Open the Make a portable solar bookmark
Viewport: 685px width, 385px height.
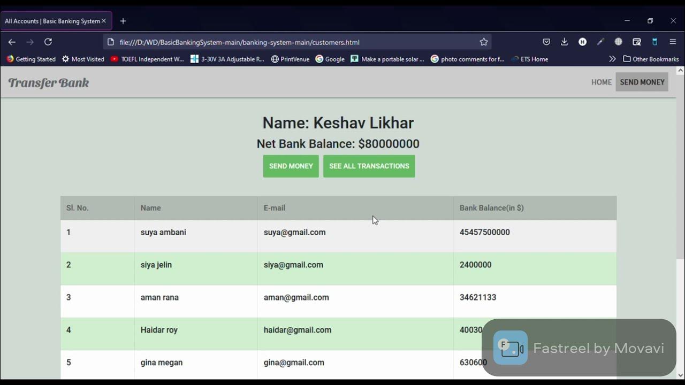pos(387,59)
